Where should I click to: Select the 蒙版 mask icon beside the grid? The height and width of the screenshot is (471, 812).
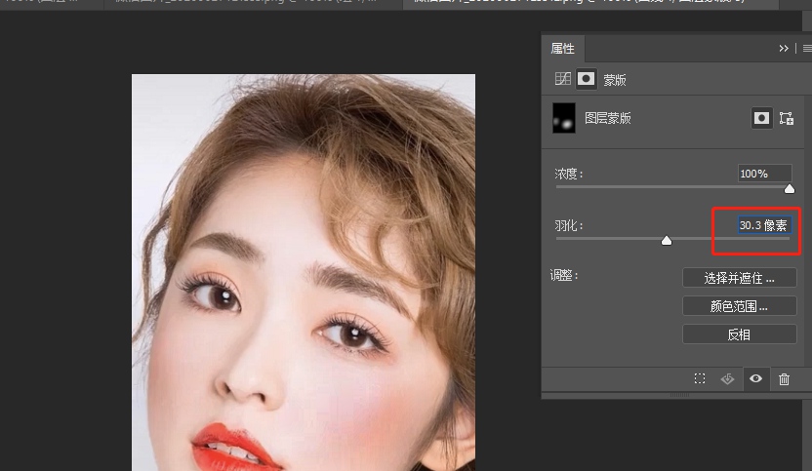pyautogui.click(x=587, y=79)
